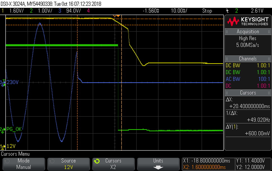Viewport: 272px width, 171px height.
Task: Click the drag handle right of Cursors header
Action: click(269, 93)
